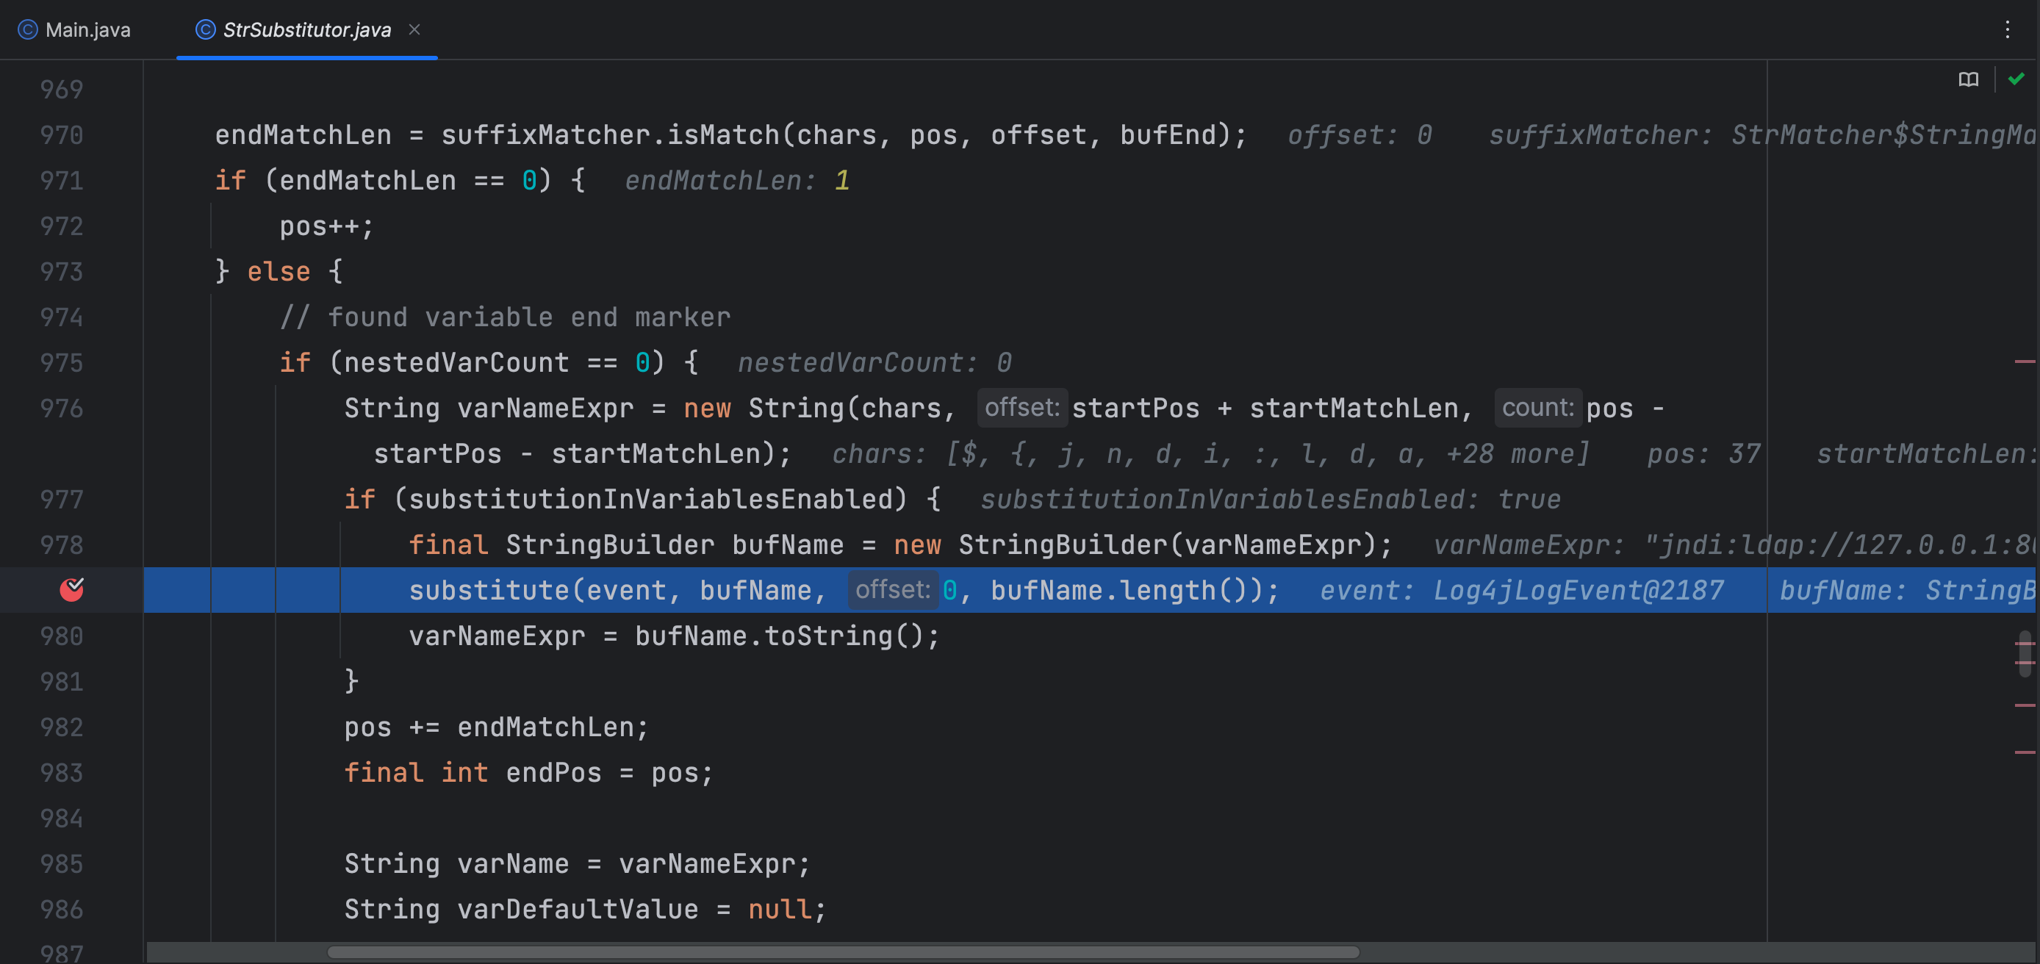Viewport: 2040px width, 964px height.
Task: Click 'pos += endMatchLen;' statement
Action: click(496, 727)
